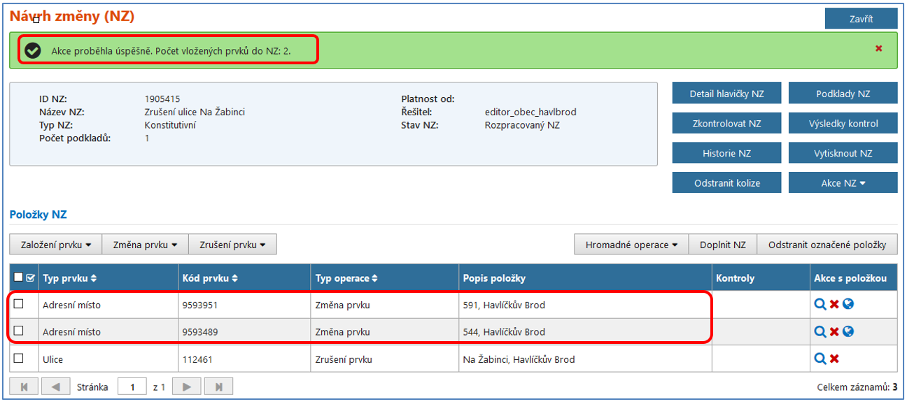907x404 pixels.
Task: Sort table by Kód prvku column
Action: coord(209,278)
